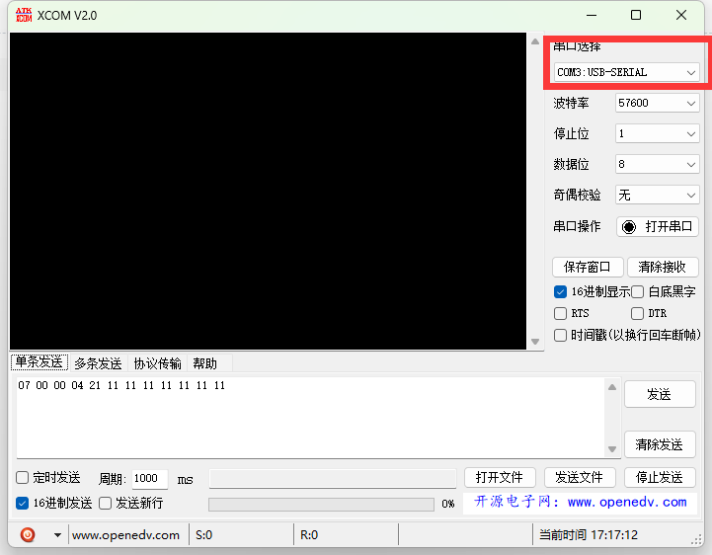Expand the 数据位 data bits dropdown
The image size is (712, 555).
click(657, 164)
